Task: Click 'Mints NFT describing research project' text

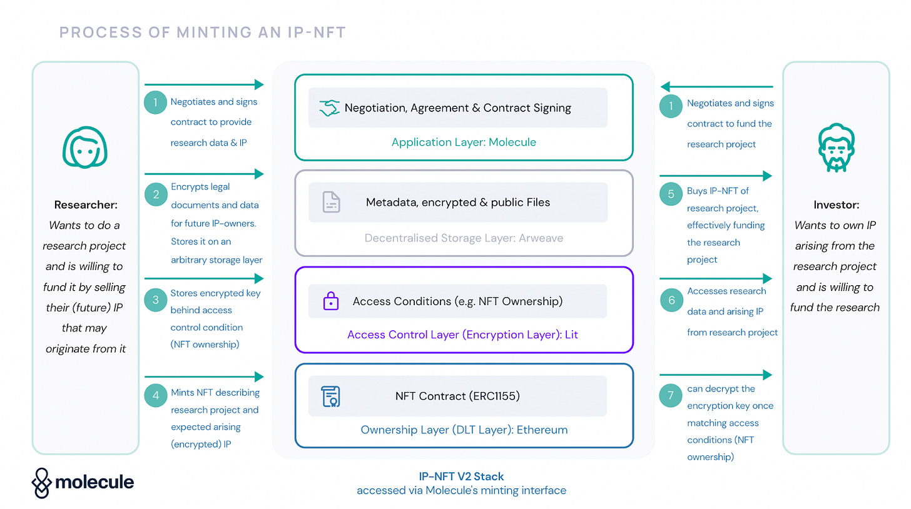Action: coord(215,401)
